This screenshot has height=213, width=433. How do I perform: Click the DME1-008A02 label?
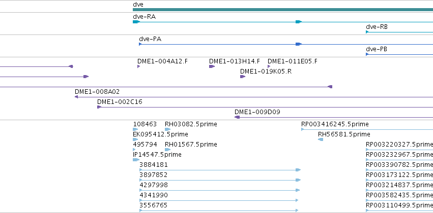point(97,92)
